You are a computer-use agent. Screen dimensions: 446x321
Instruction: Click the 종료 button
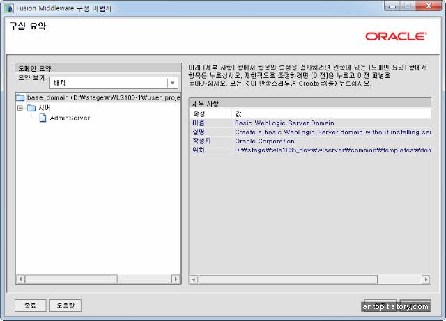pos(31,306)
